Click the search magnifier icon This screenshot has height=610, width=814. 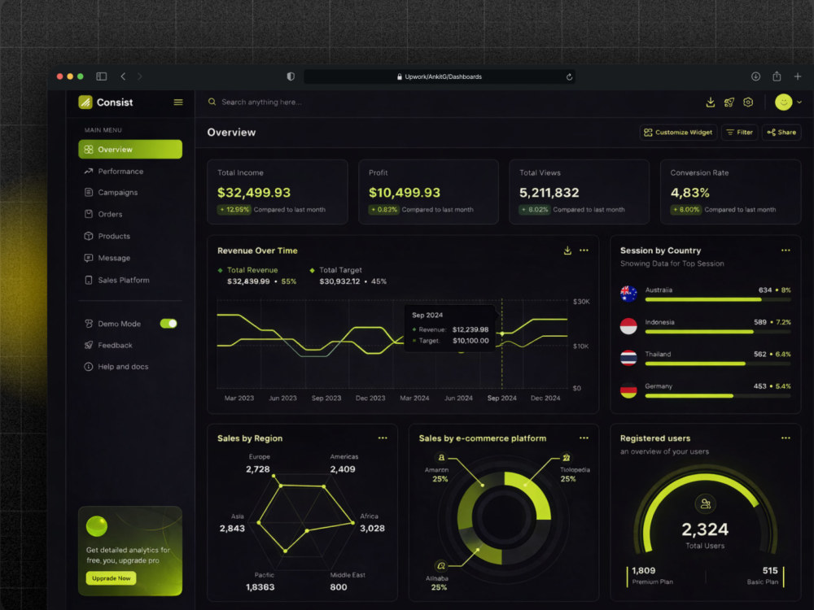click(x=212, y=102)
